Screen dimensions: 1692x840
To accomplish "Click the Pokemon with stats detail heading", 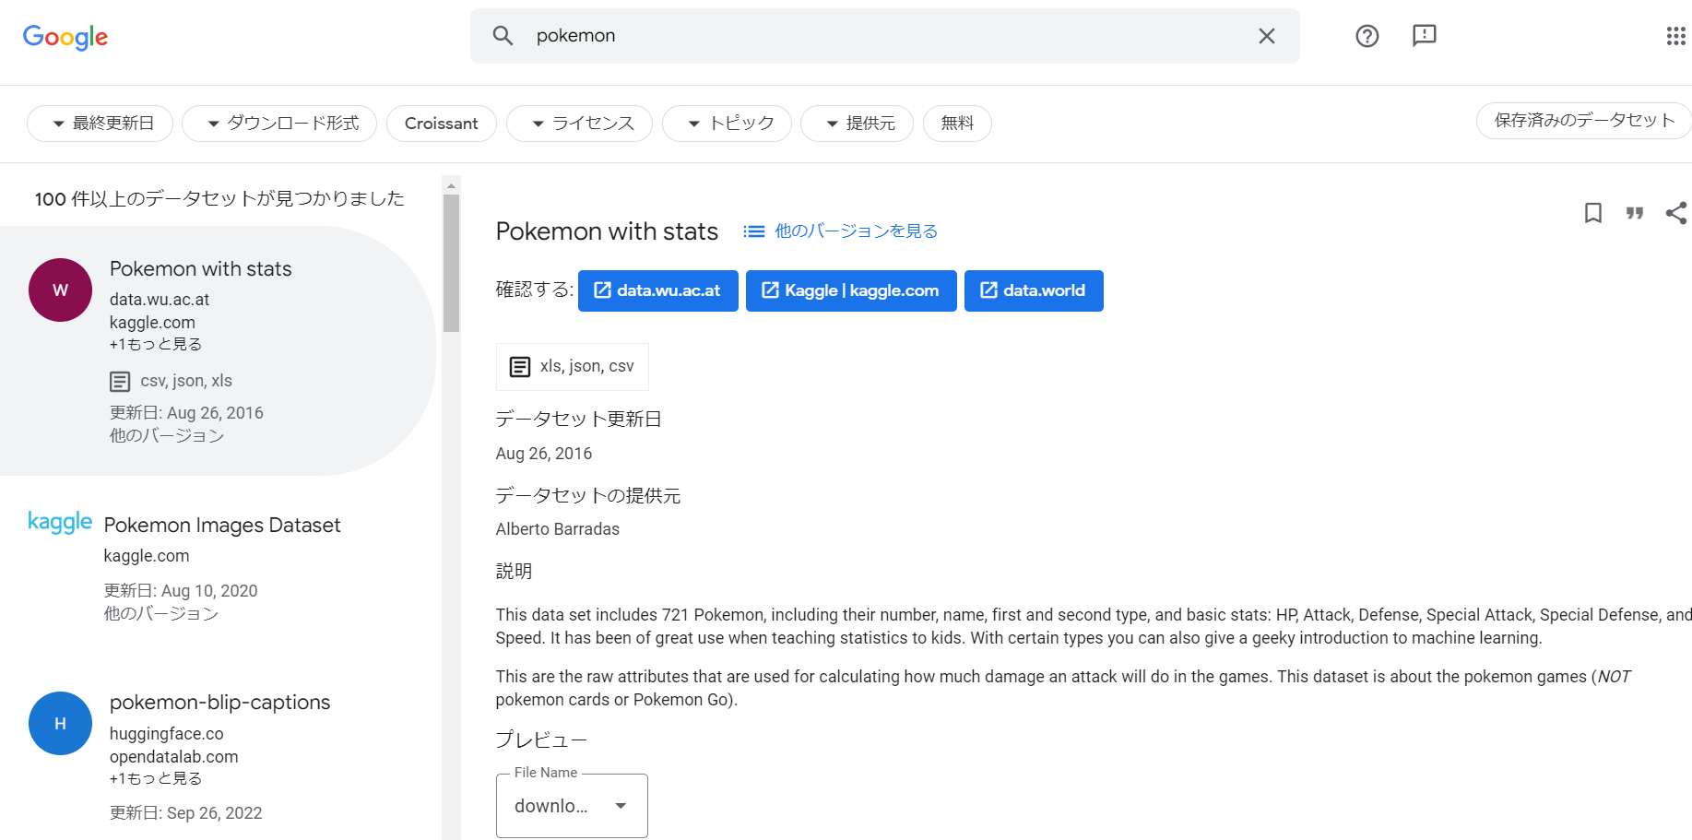I will point(607,231).
